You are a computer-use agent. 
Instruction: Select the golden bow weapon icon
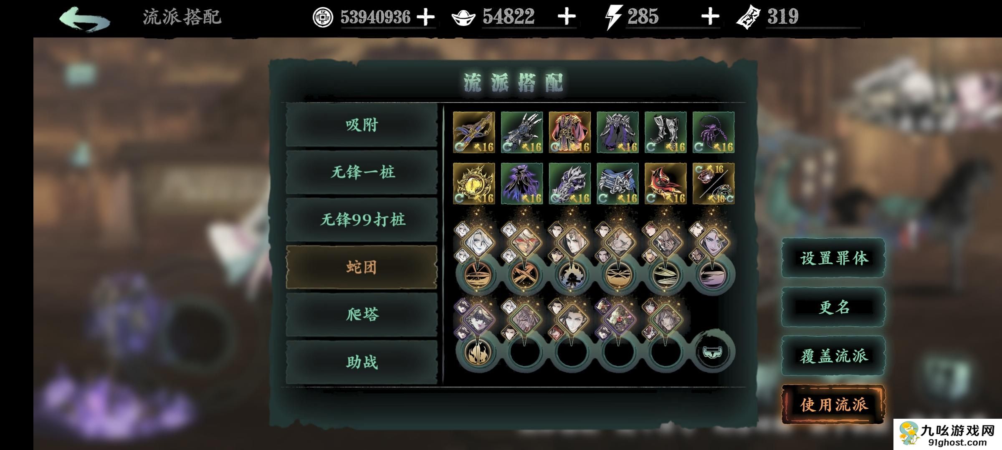click(x=474, y=132)
